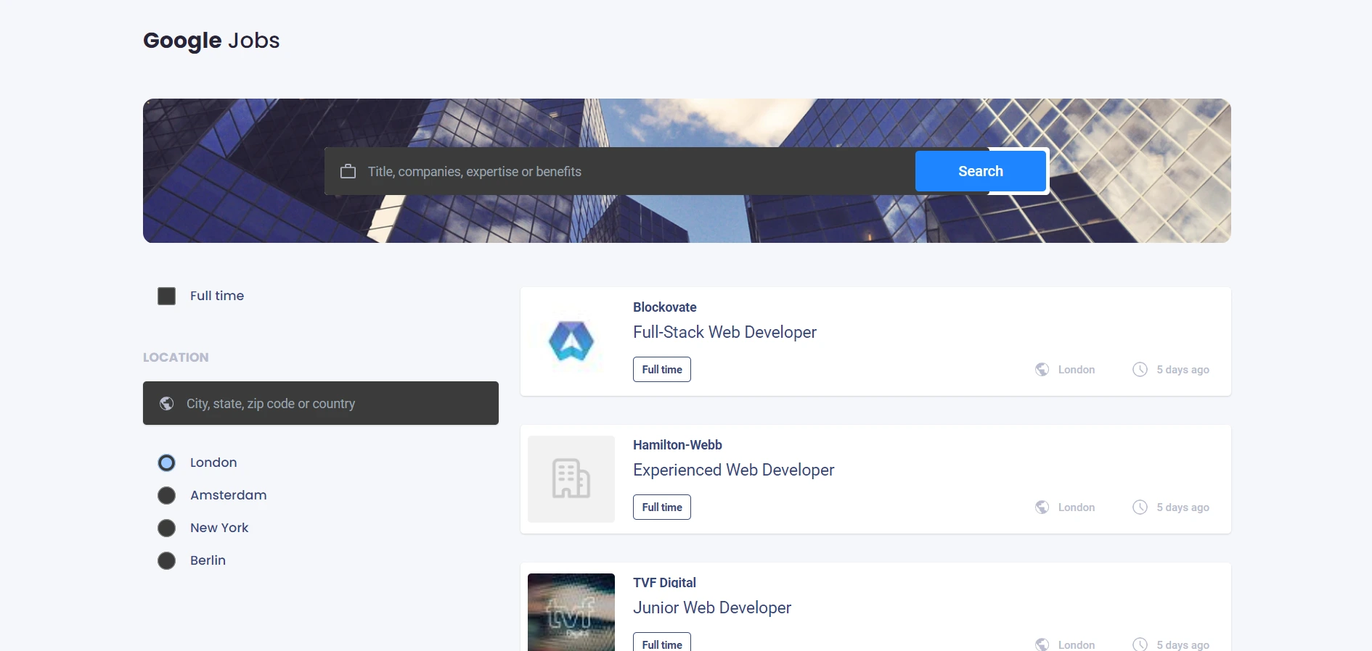Pick the Berlin location radio button
1372x651 pixels.
point(167,560)
